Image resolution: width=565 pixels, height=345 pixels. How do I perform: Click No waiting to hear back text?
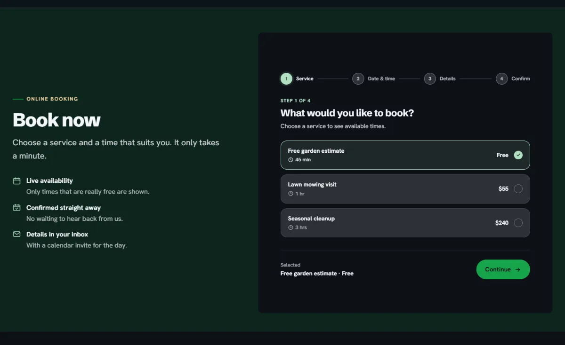[x=74, y=219]
